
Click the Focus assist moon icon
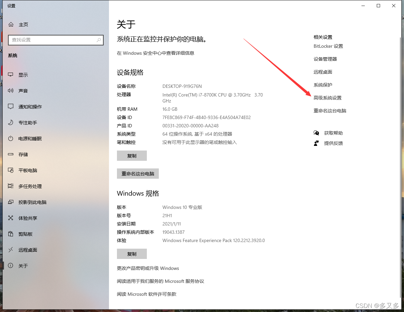(x=11, y=123)
